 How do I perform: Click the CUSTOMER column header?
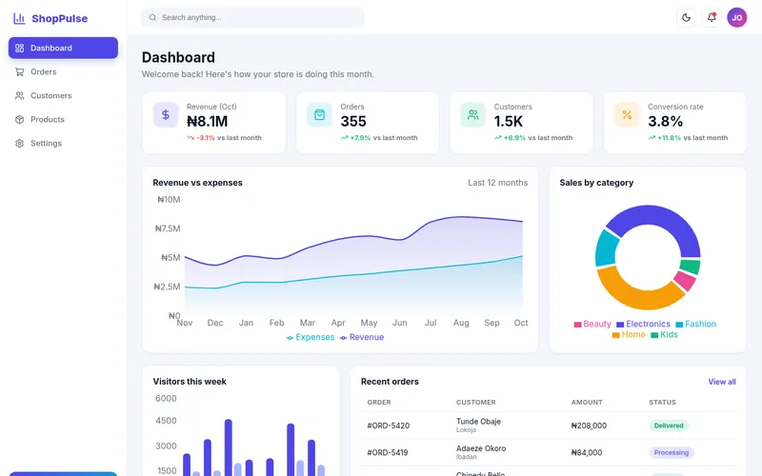click(x=475, y=402)
